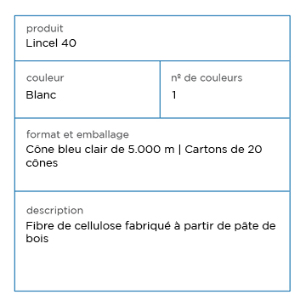
Task: Click the word 'cônes' on the second line
Action: (x=42, y=163)
